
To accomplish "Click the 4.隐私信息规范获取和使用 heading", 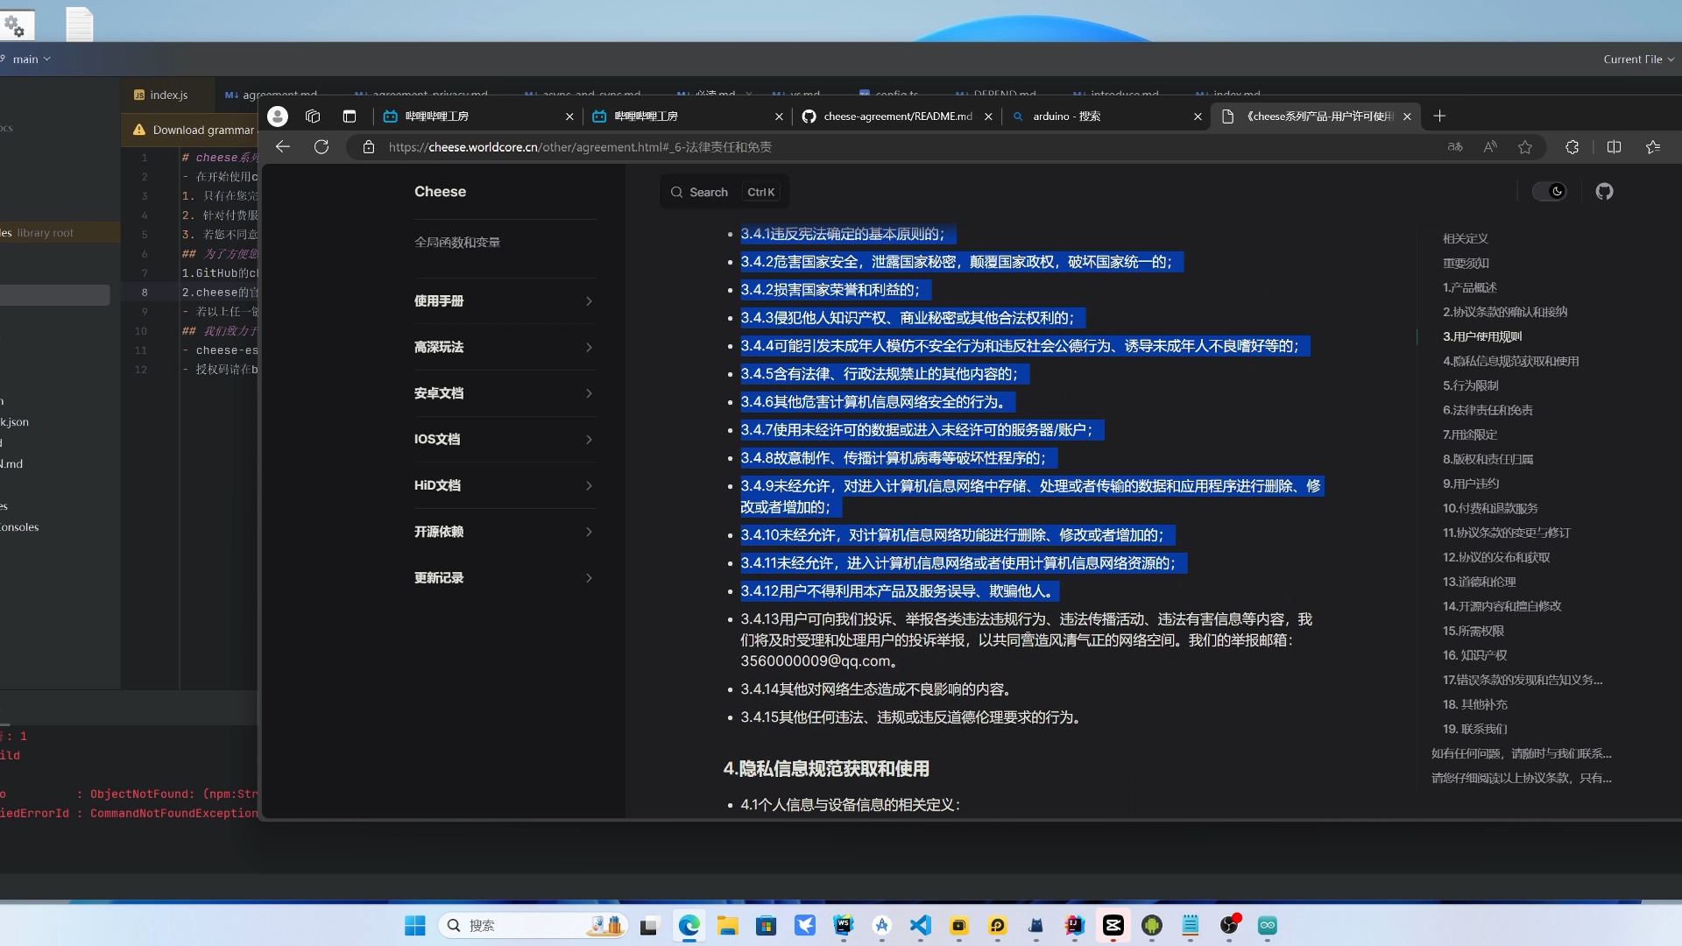I will coord(826,768).
